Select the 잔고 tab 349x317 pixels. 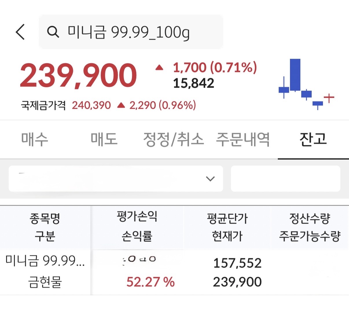tap(313, 139)
